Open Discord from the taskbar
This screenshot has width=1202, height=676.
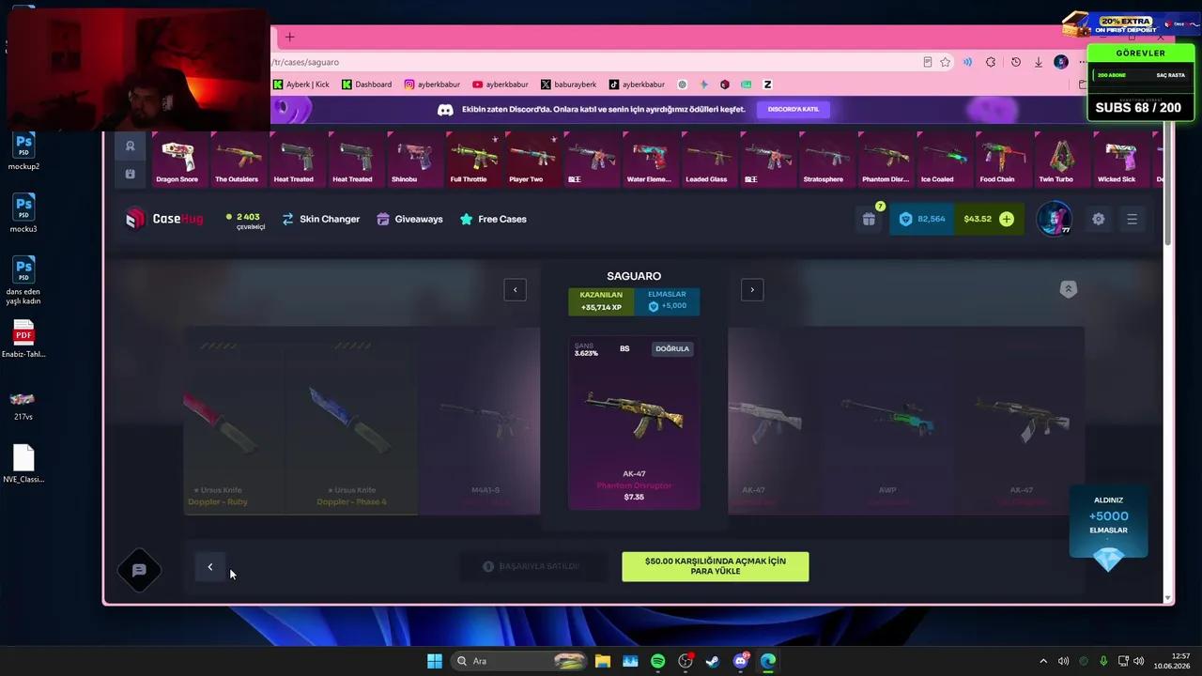(x=741, y=661)
